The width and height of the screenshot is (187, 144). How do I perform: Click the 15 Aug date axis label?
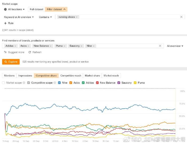[x=6, y=141]
